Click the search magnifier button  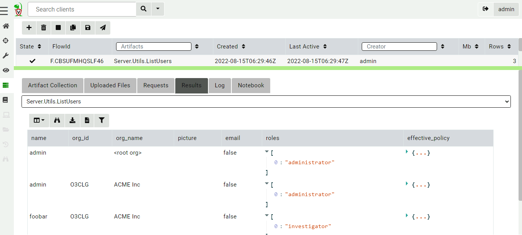[143, 9]
